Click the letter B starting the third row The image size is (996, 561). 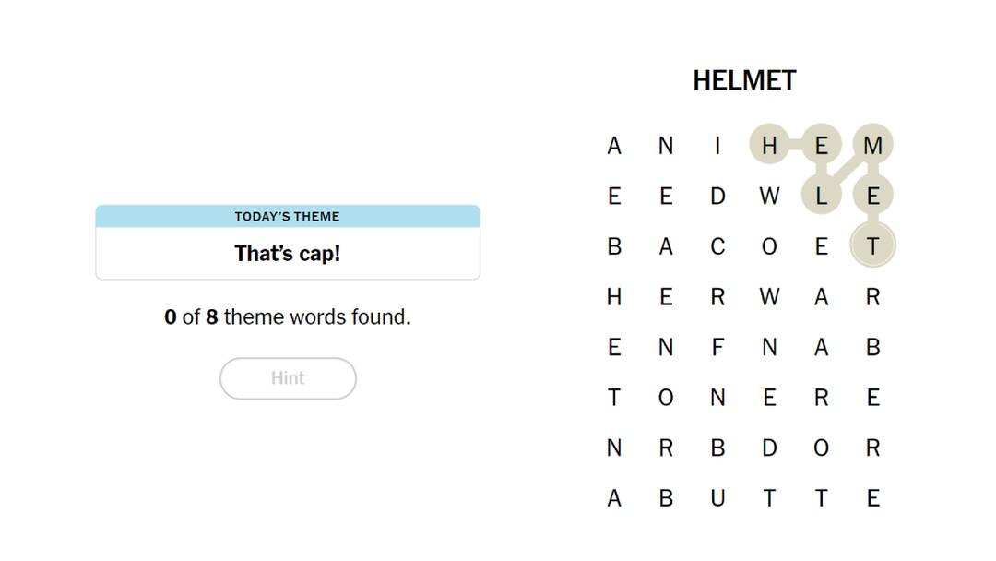(x=612, y=245)
